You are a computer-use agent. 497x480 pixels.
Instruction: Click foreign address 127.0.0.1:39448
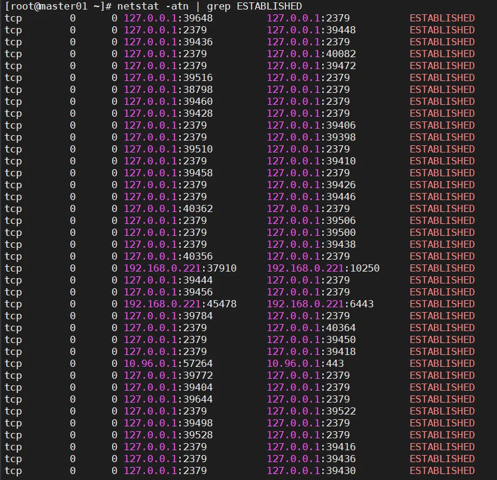[x=311, y=30]
